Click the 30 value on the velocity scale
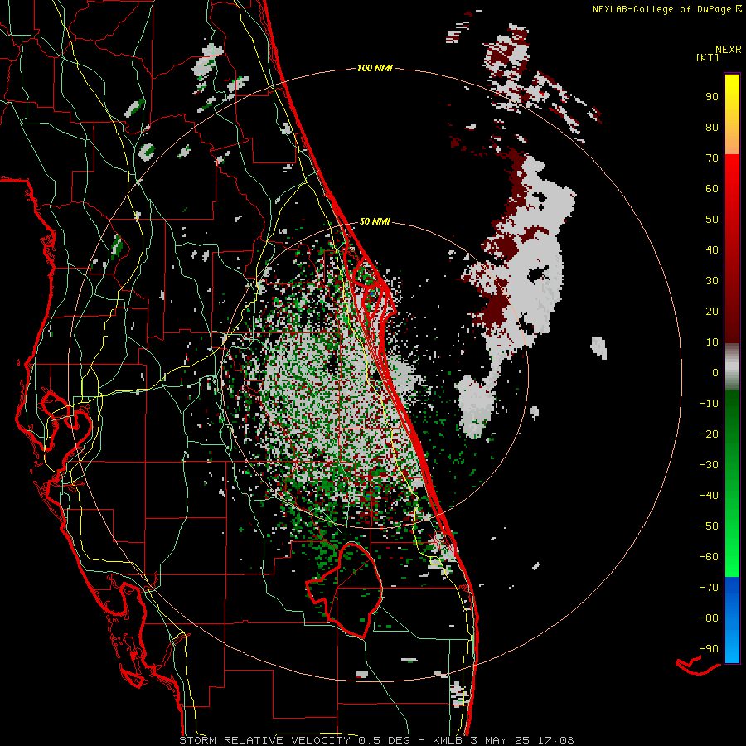This screenshot has width=746, height=746. (x=712, y=281)
